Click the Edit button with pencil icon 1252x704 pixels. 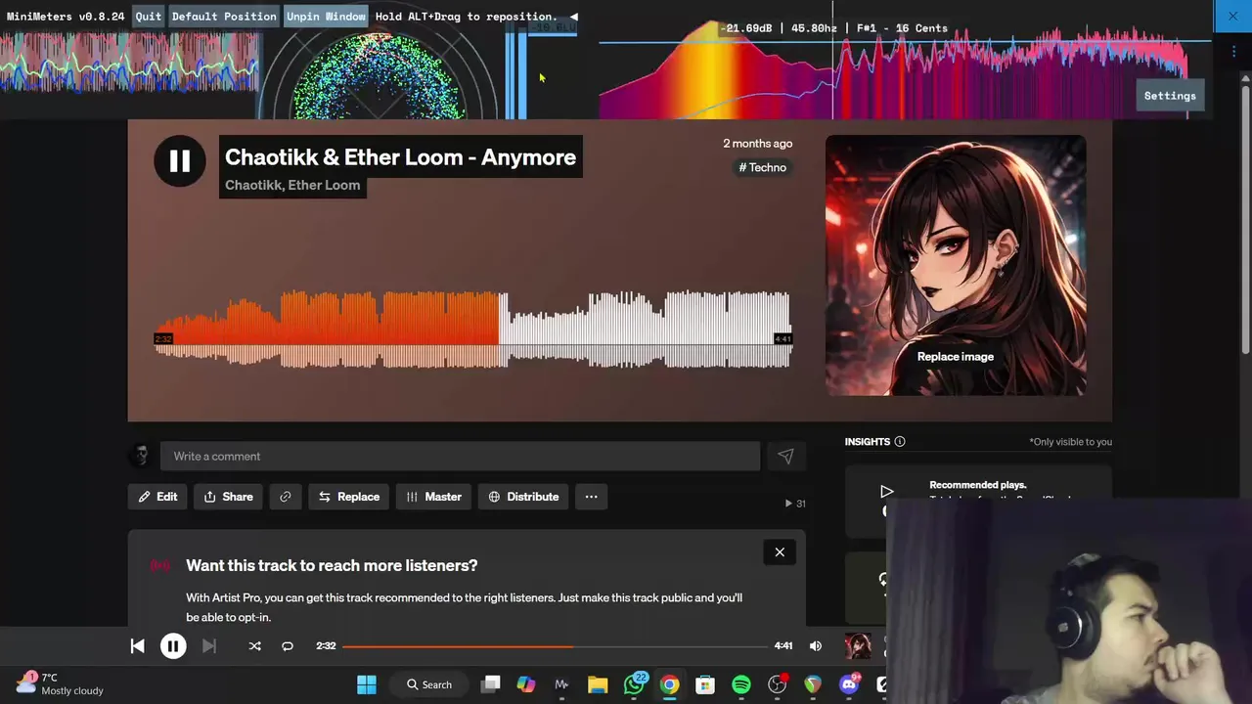pyautogui.click(x=157, y=497)
